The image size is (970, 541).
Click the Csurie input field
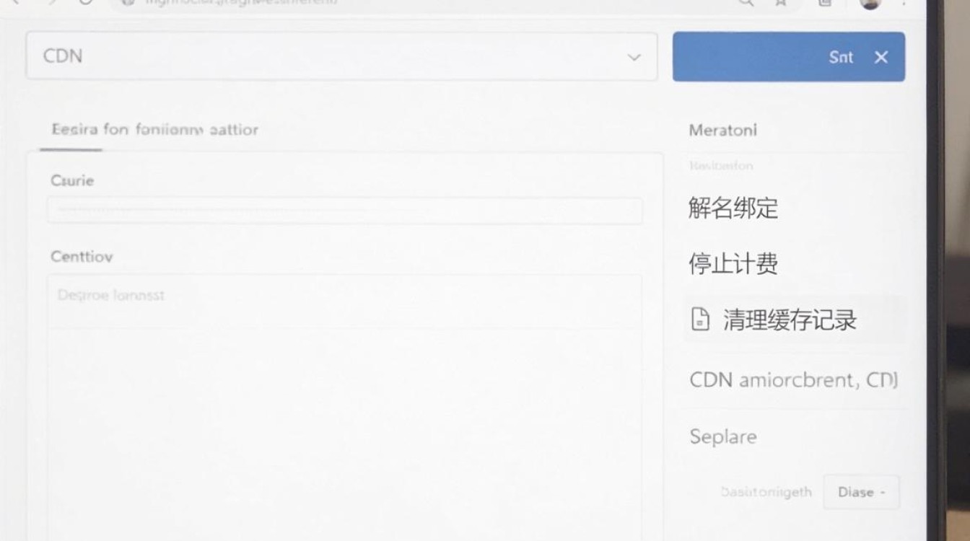(345, 211)
